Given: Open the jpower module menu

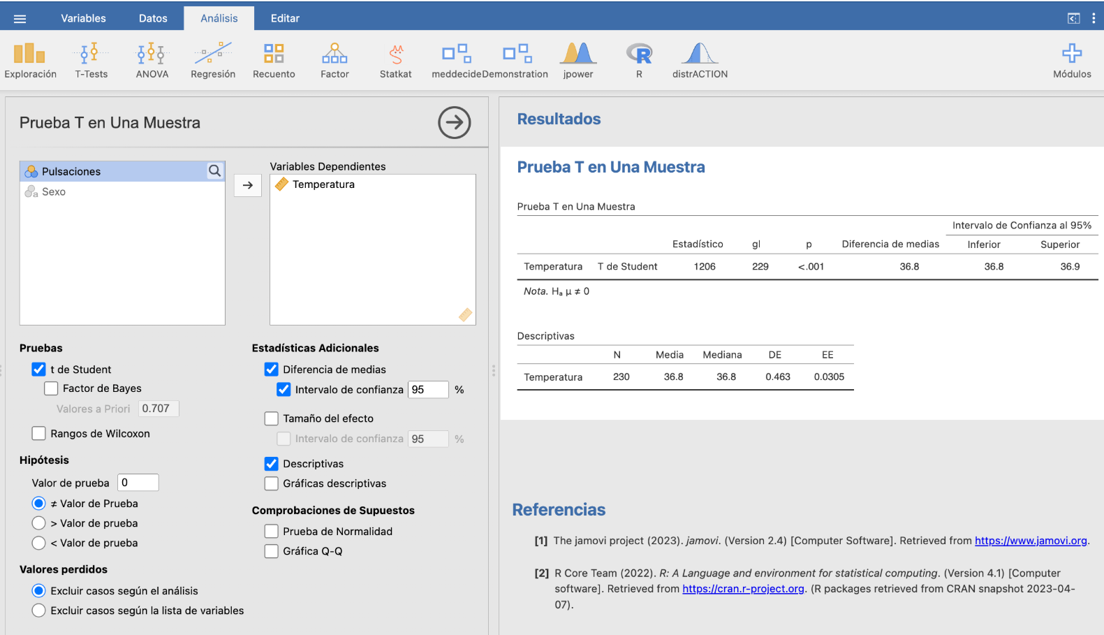Looking at the screenshot, I should click(x=578, y=60).
